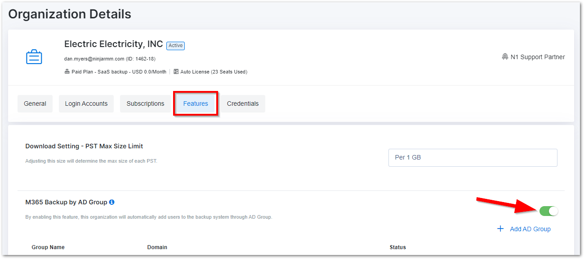Click the Status column header
Viewport: 584px width, 259px height.
pyautogui.click(x=398, y=247)
